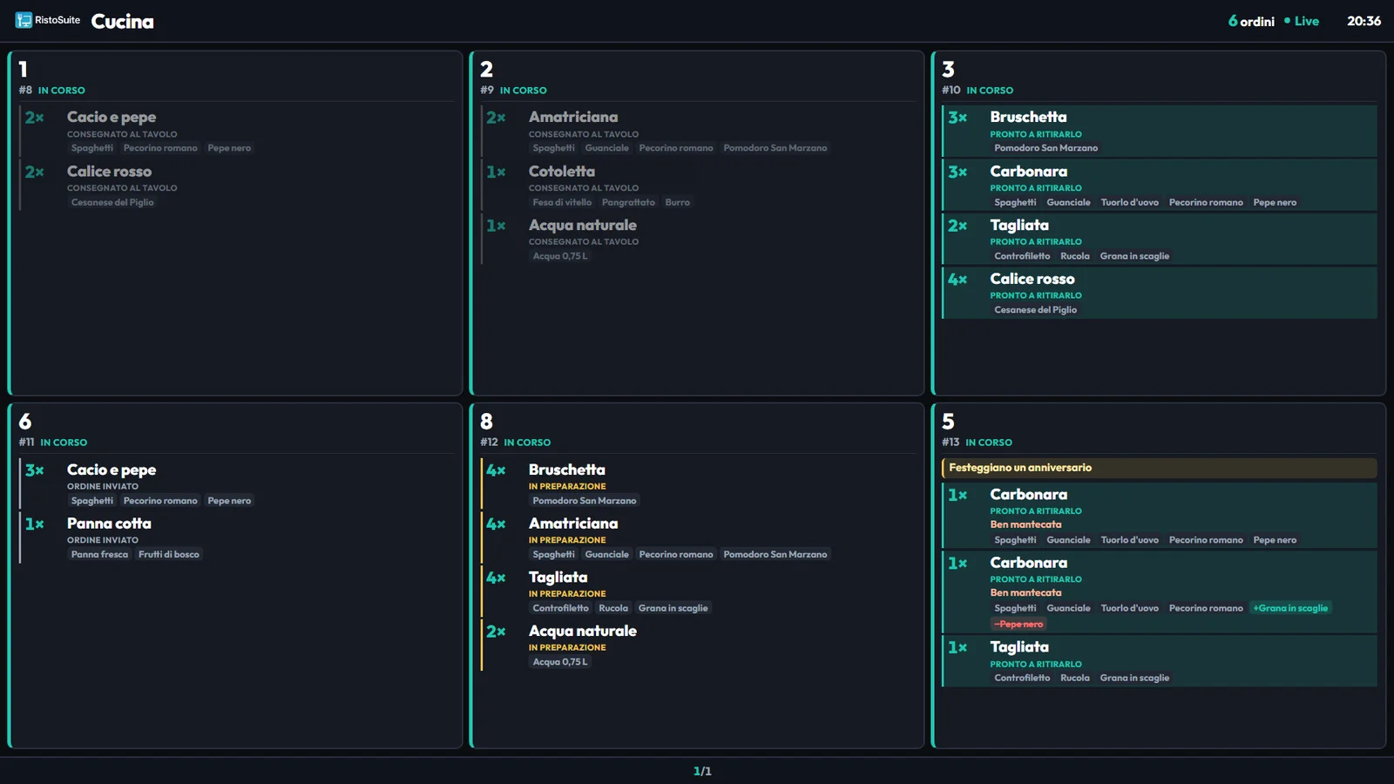Select the Cacio e pepe item in table 1
Viewport: 1394px width, 784px height.
tap(237, 131)
